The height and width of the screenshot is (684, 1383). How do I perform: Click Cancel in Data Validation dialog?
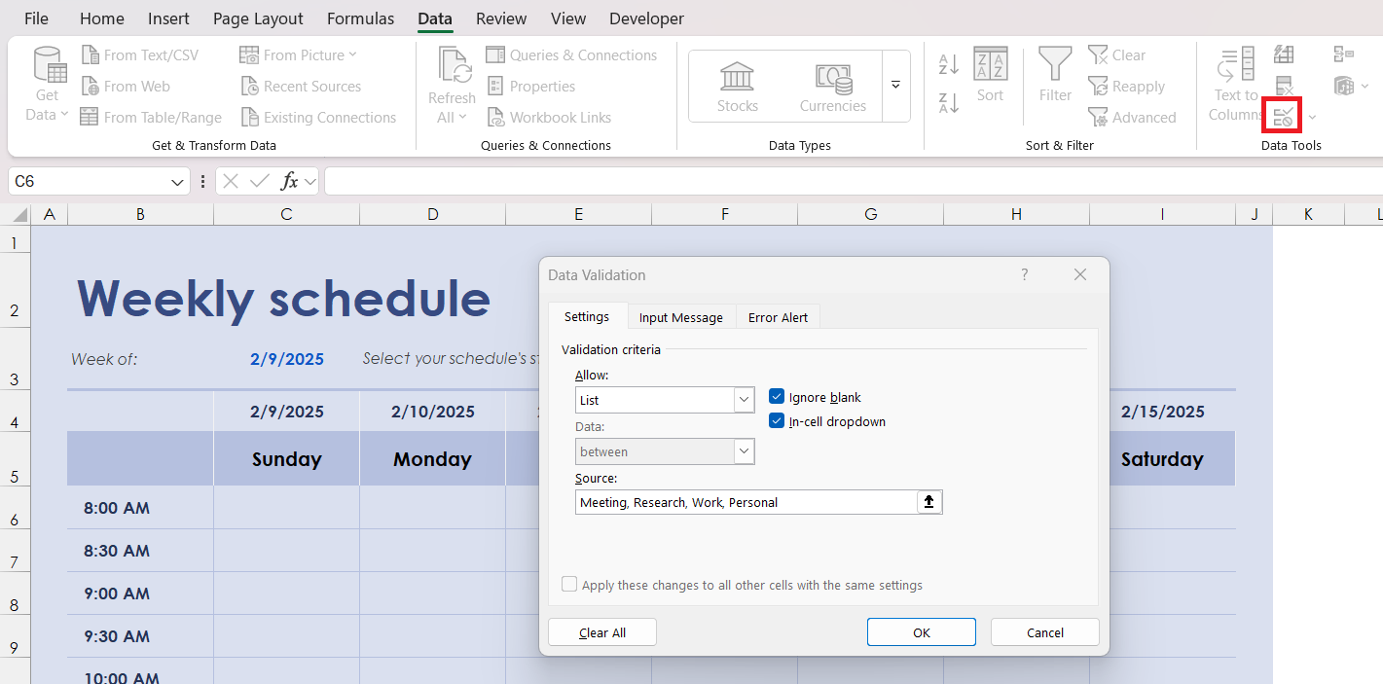(x=1045, y=632)
